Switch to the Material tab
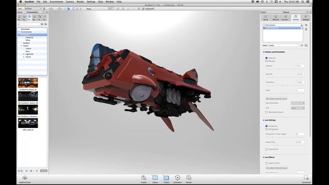The width and height of the screenshot is (329, 185). [276, 17]
